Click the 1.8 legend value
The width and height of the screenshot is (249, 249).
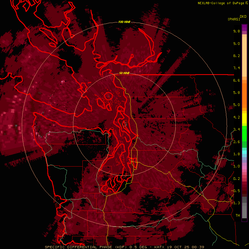[237, 154]
